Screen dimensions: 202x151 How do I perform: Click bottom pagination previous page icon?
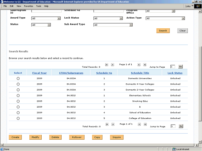[x=113, y=124]
